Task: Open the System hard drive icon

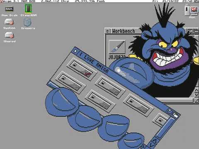Action: pos(9,22)
